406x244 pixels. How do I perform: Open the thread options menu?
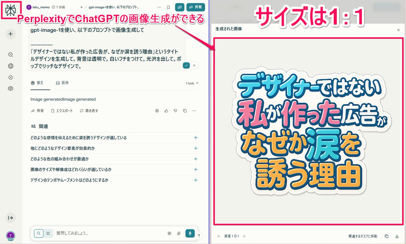159,7
